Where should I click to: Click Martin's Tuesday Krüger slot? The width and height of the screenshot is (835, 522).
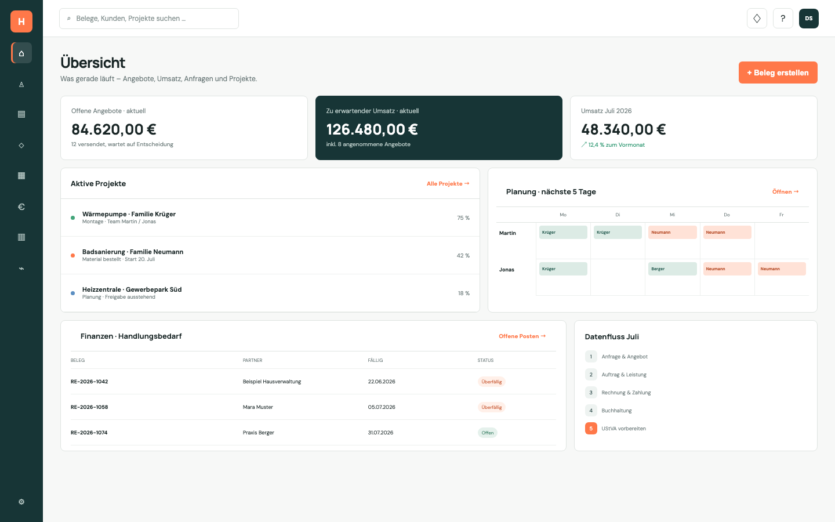pos(618,232)
